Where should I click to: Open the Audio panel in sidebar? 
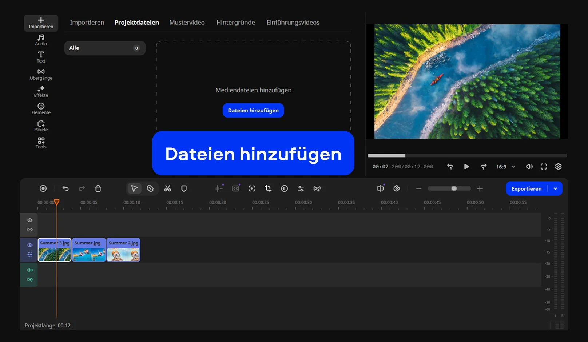pyautogui.click(x=41, y=40)
